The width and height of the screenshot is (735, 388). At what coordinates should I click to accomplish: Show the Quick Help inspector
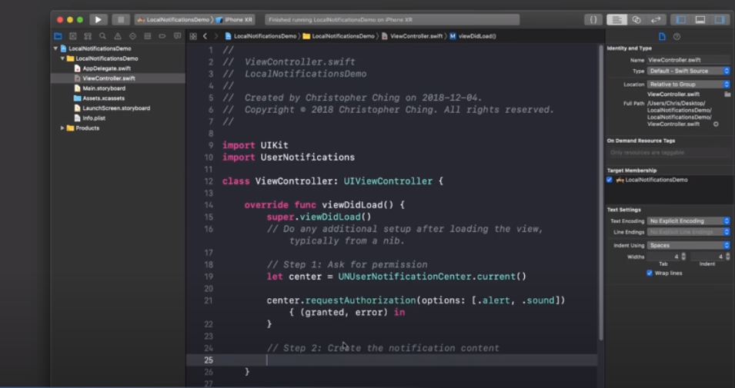coord(677,37)
